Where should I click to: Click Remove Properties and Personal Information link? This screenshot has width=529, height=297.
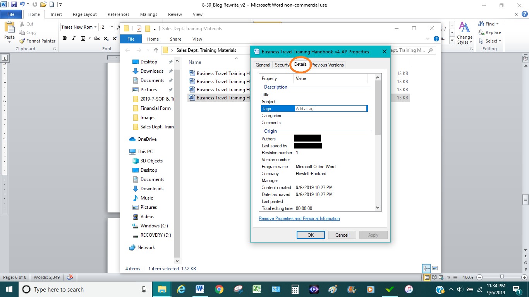(x=299, y=218)
